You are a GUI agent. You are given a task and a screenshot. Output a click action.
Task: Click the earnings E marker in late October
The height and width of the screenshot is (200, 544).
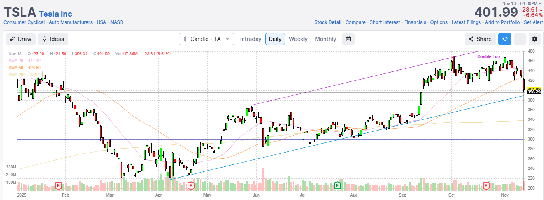(x=486, y=186)
